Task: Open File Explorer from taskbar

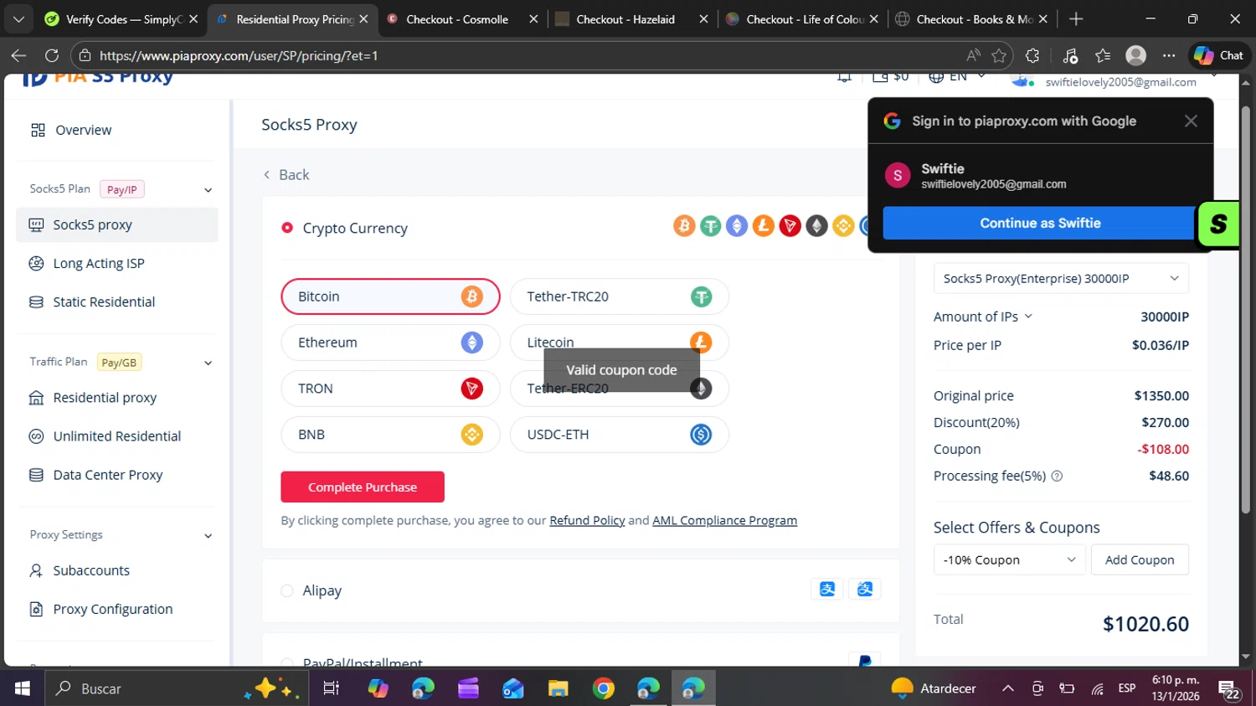Action: [559, 688]
